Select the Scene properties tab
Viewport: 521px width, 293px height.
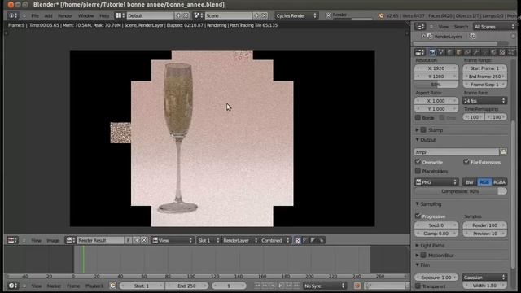441,52
